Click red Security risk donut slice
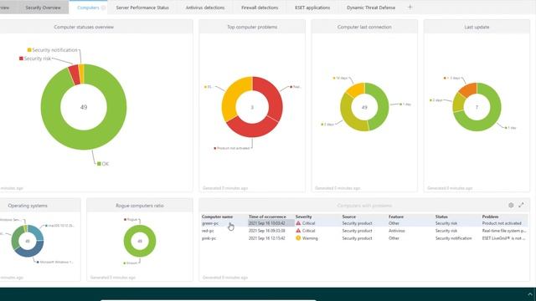This screenshot has width=536, height=301. pyautogui.click(x=75, y=75)
